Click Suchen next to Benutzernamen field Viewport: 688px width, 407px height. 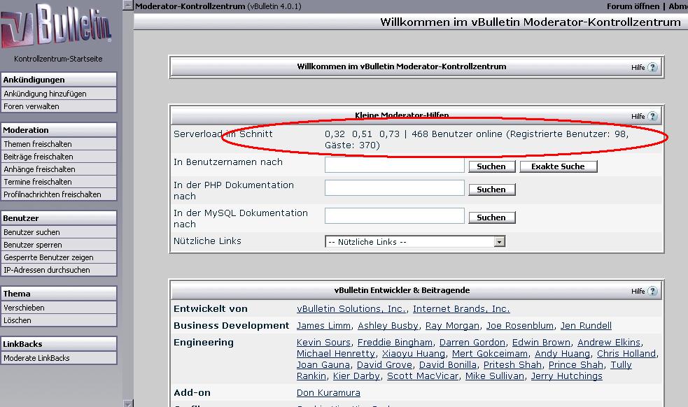tap(492, 166)
